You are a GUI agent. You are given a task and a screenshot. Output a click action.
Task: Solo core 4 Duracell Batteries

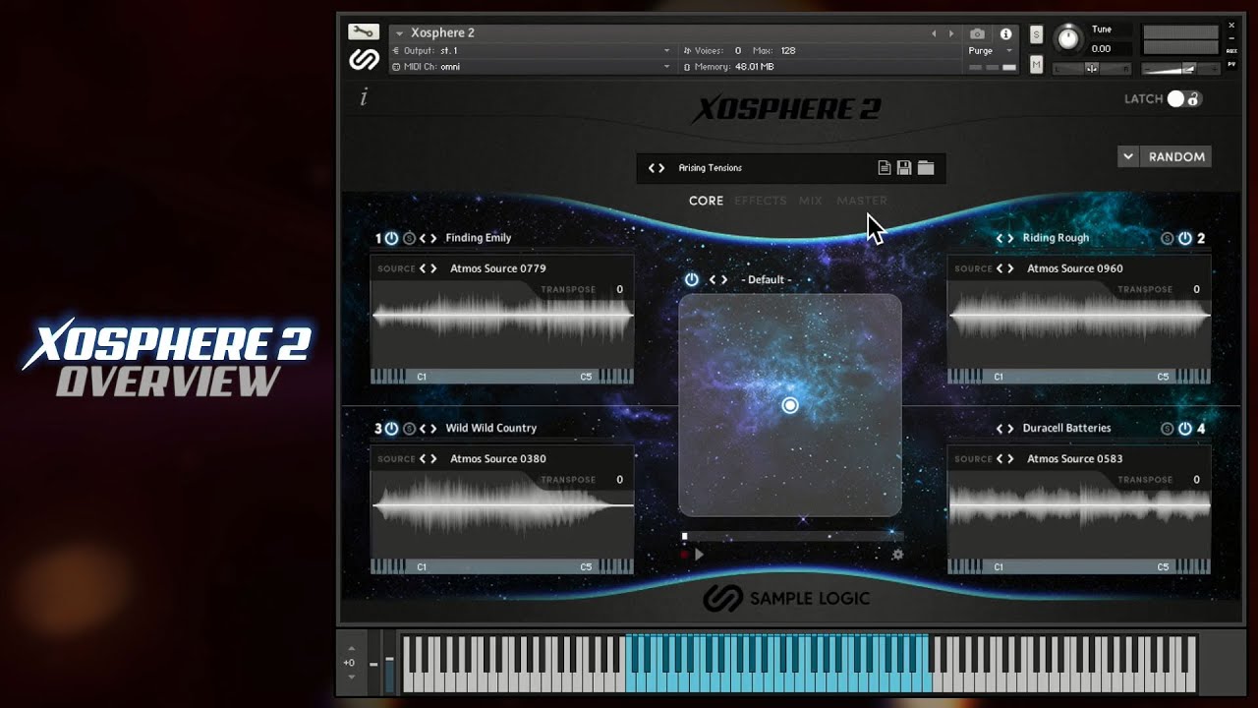(x=1167, y=429)
